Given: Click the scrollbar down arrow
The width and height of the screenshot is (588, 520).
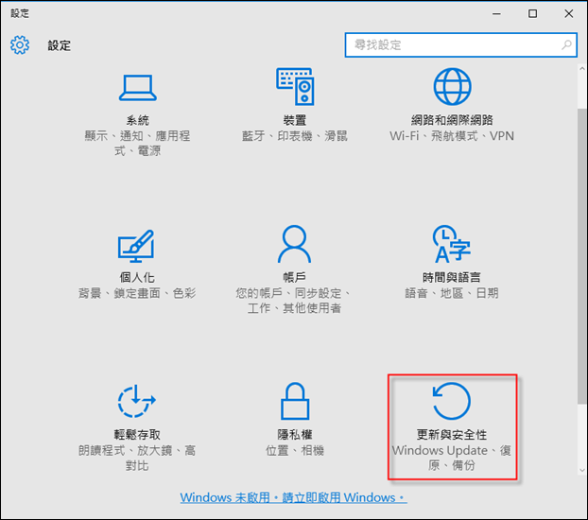Looking at the screenshot, I should 582,471.
